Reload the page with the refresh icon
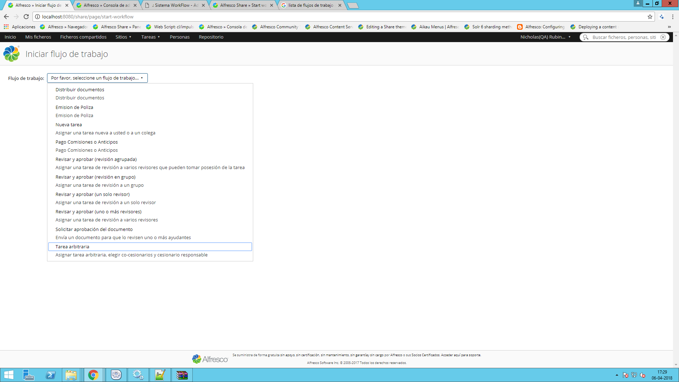 26,17
